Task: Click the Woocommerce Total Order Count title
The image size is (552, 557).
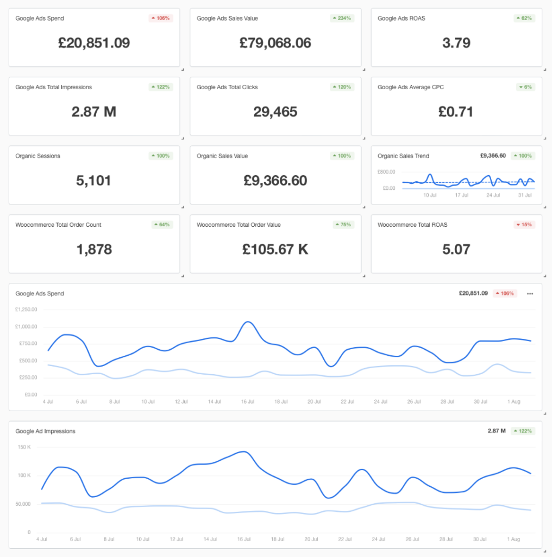Action: click(x=58, y=225)
